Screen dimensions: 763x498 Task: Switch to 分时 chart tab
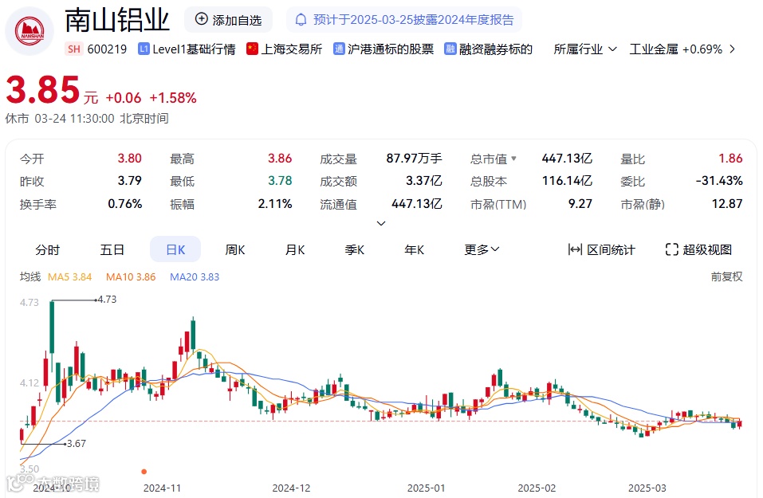click(x=48, y=250)
